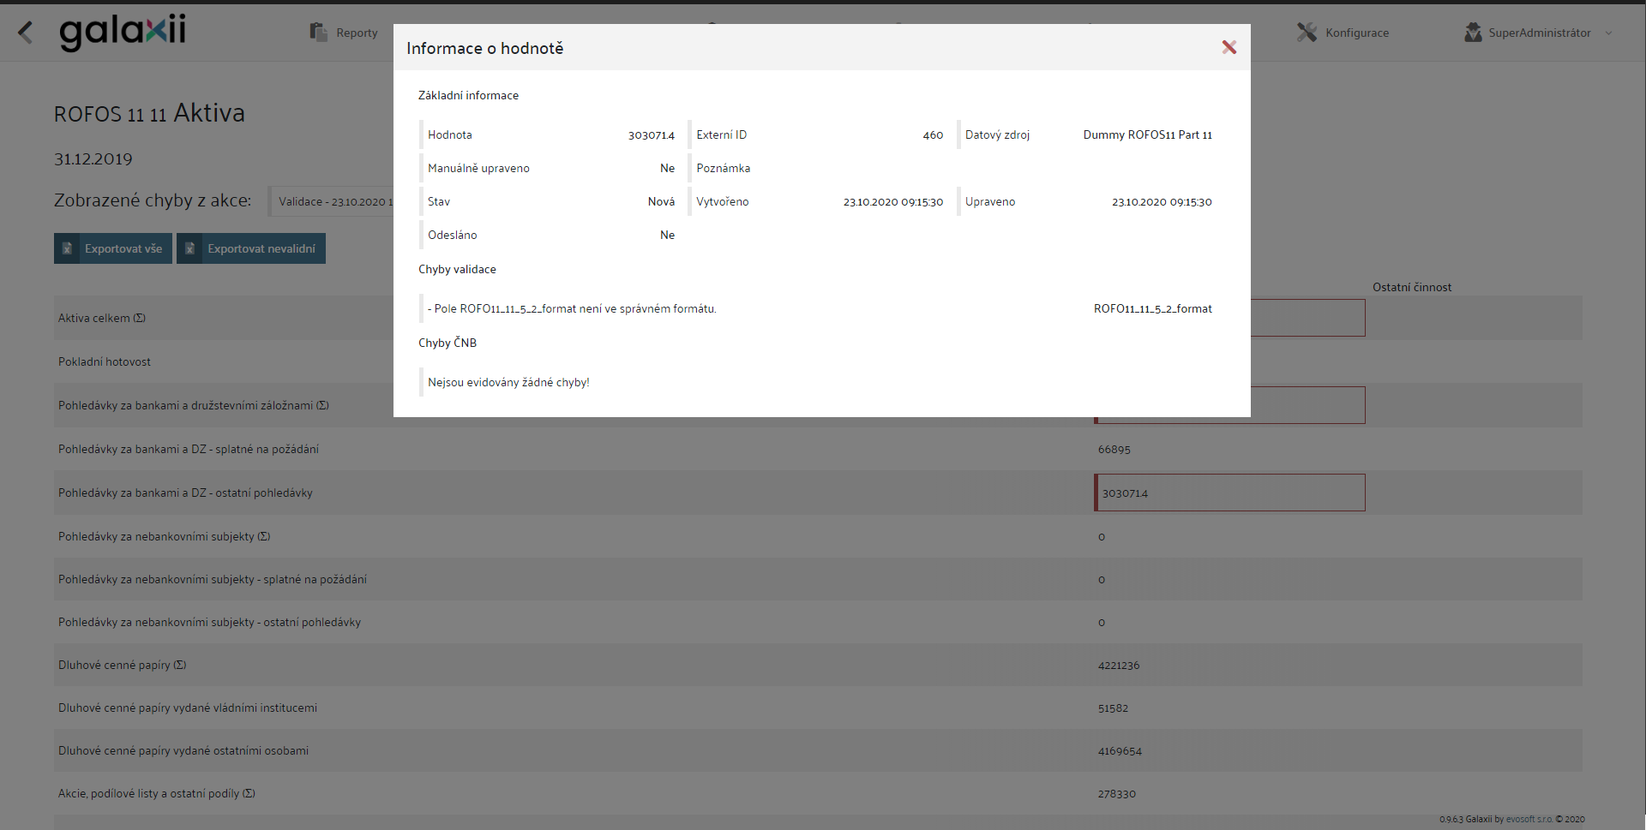1646x830 pixels.
Task: Select the value 66895 cell
Action: coord(1114,450)
